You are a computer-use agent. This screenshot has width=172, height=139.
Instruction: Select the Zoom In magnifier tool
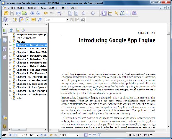click(x=59, y=13)
